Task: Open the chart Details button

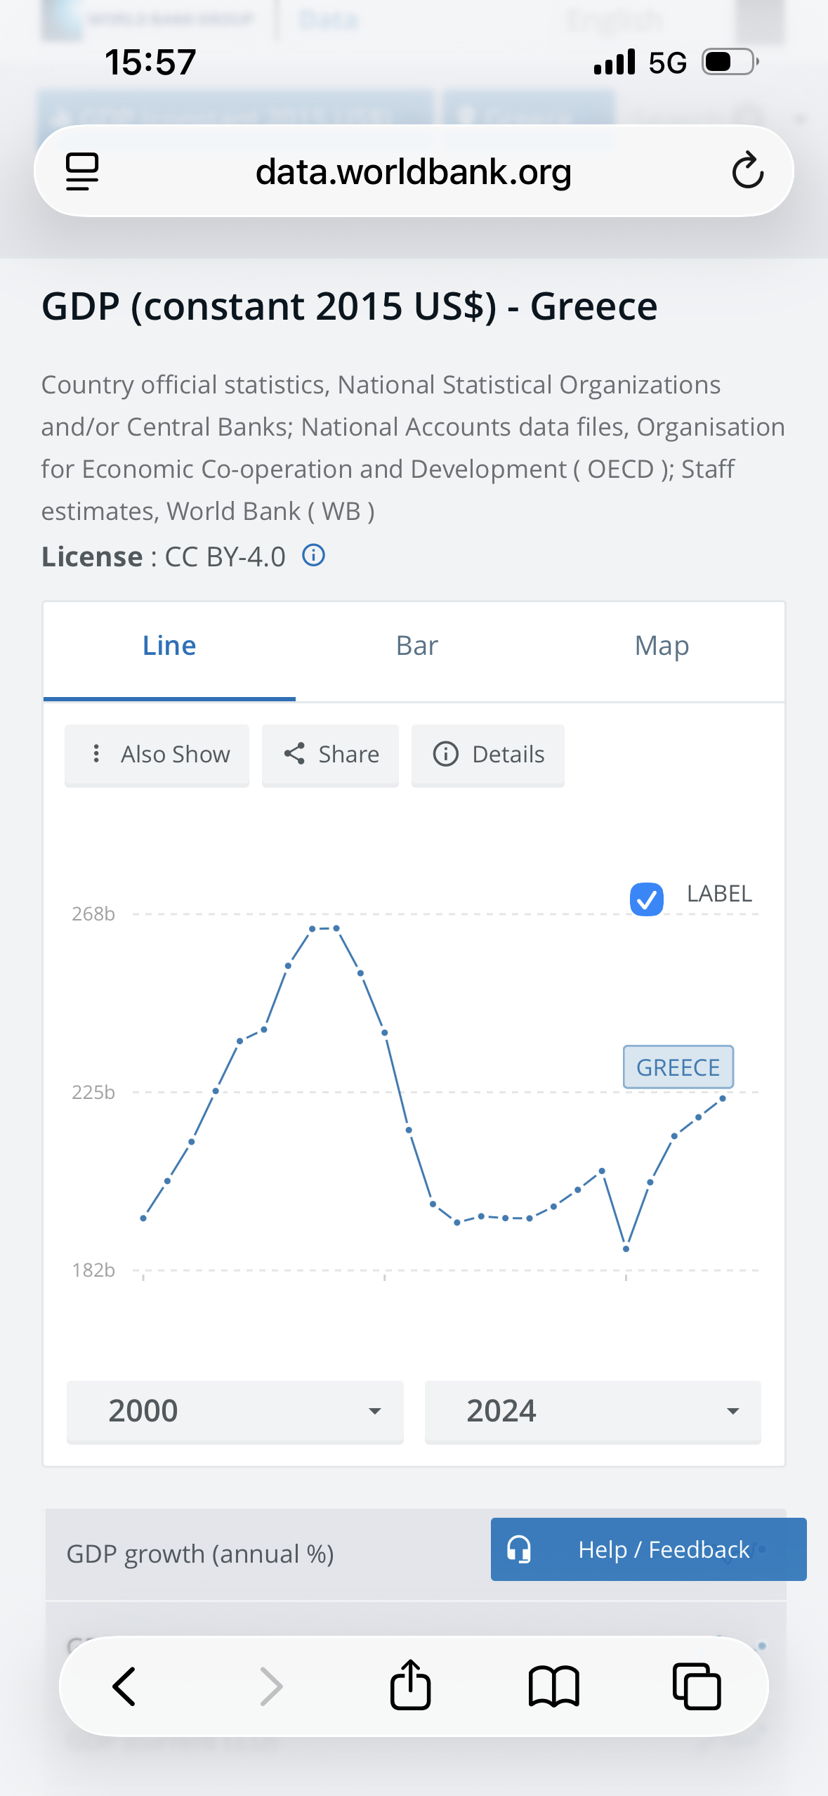Action: (x=488, y=755)
